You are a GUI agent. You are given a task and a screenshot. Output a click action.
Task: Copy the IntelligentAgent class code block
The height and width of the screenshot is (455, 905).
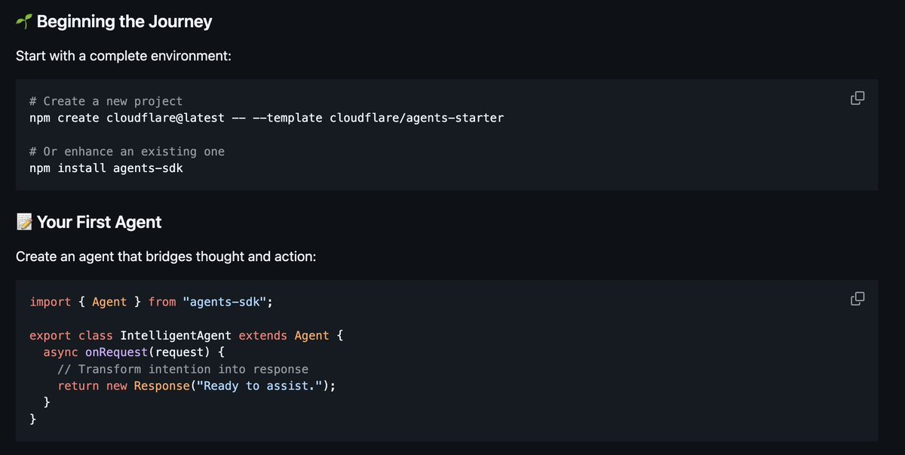coord(857,299)
